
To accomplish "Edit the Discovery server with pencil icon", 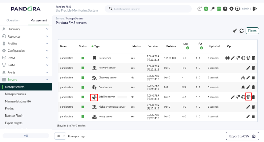I will point(248,77).
